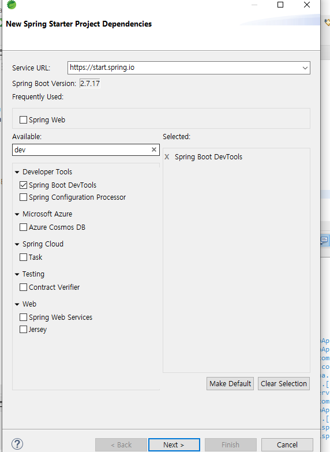The height and width of the screenshot is (452, 330).
Task: Click the 'Frequently Used:' label
Action: coord(37,97)
